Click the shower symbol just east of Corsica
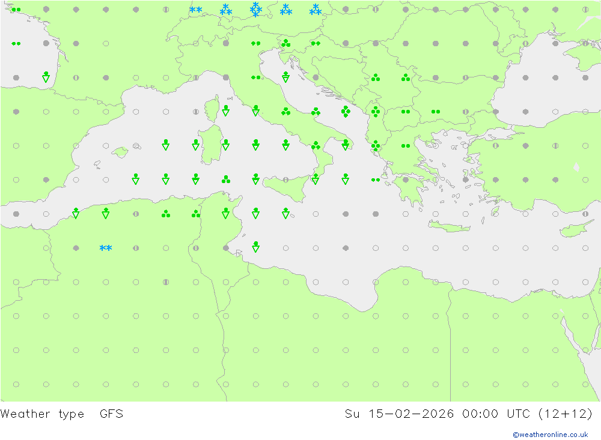This screenshot has height=440, width=601. pos(226,110)
